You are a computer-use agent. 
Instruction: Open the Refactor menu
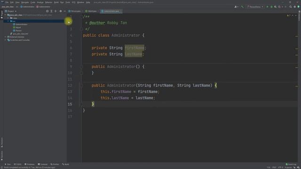click(48, 2)
